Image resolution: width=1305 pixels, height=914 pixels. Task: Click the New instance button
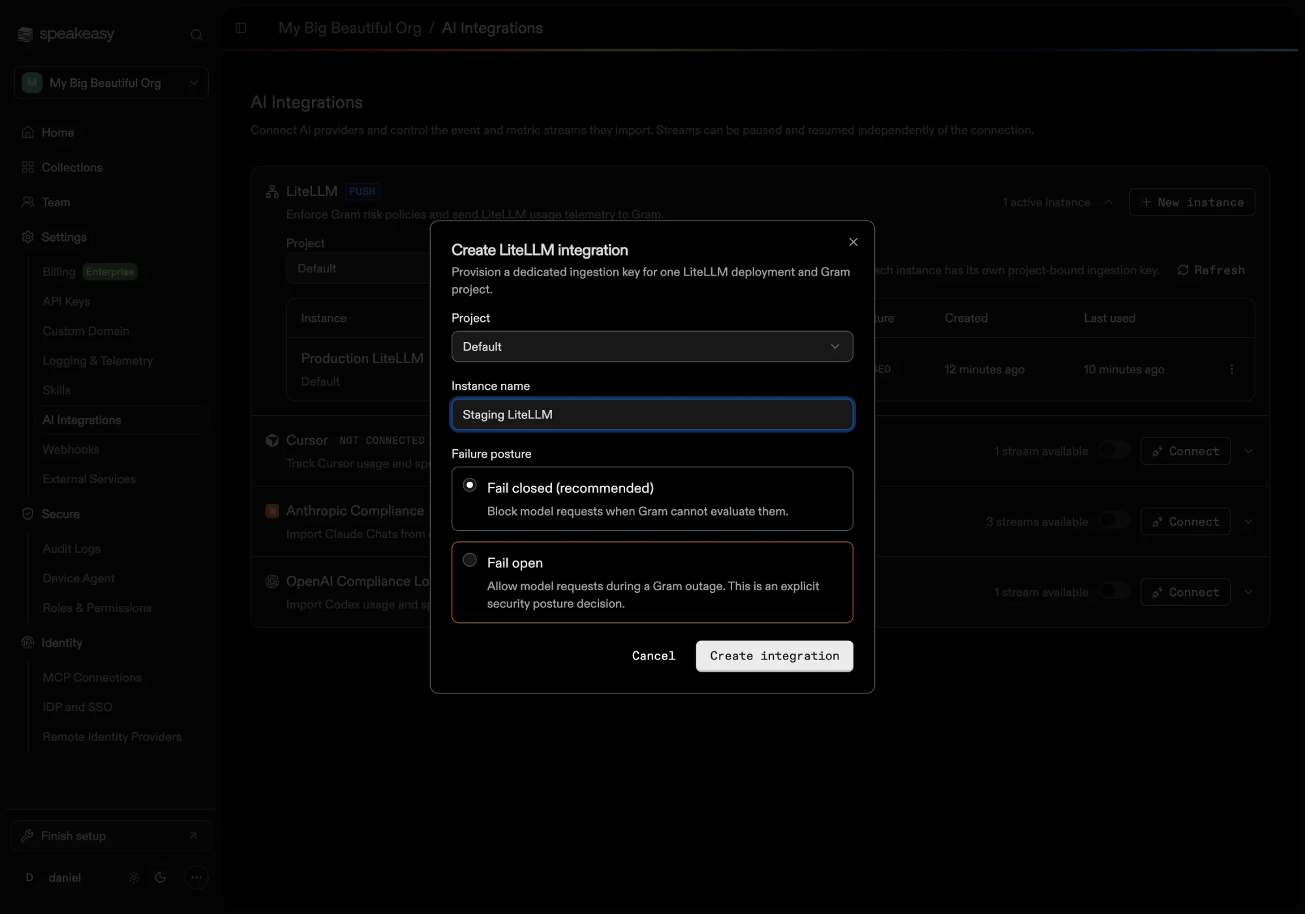(x=1192, y=202)
